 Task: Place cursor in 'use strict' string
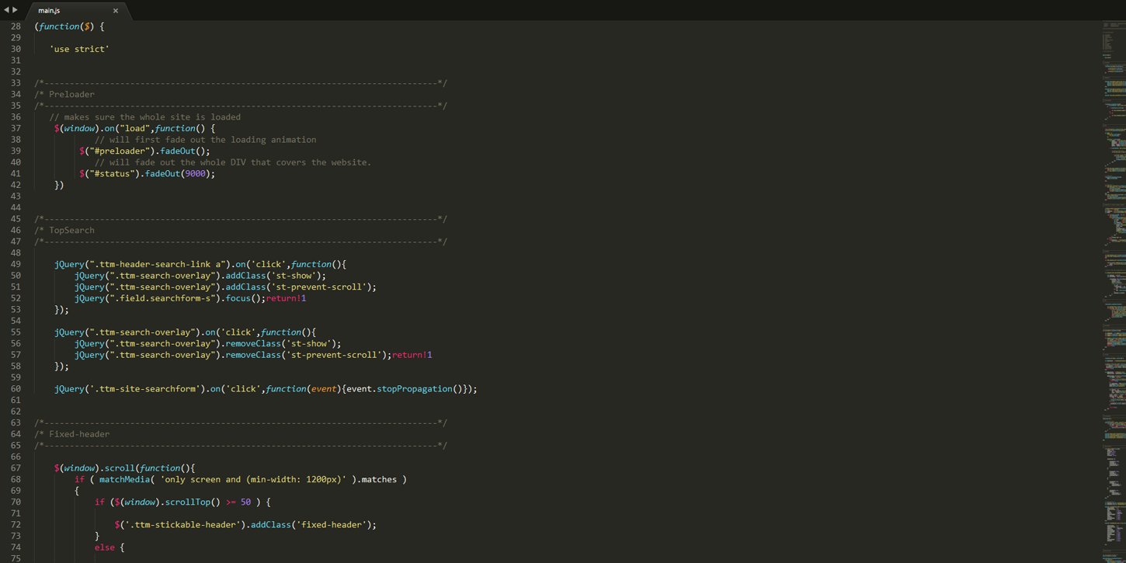click(79, 49)
